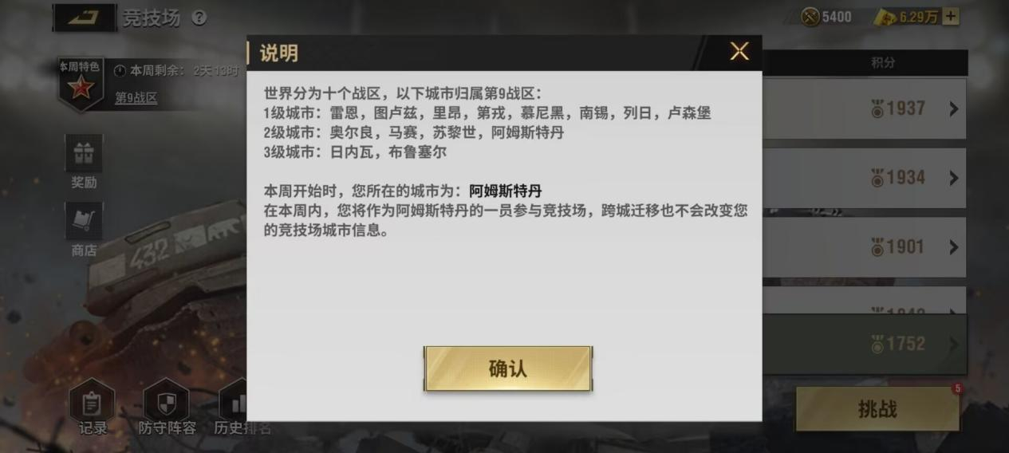Open the 奖励 rewards gift icon

coord(84,153)
